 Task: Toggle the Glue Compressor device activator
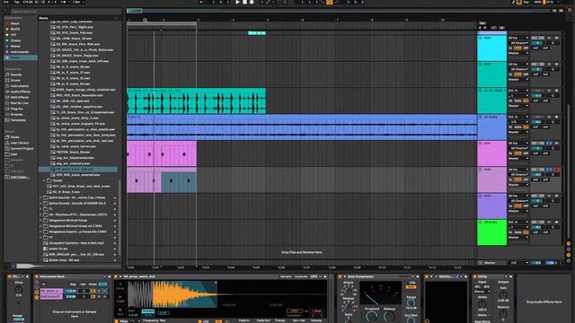point(340,276)
